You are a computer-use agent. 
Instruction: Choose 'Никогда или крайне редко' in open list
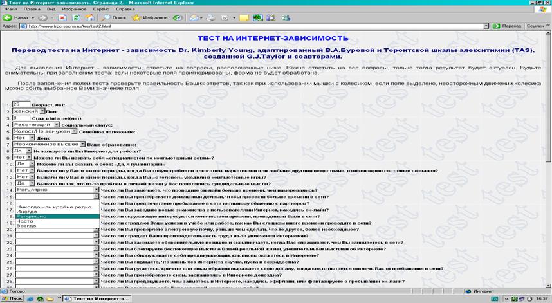pos(57,207)
